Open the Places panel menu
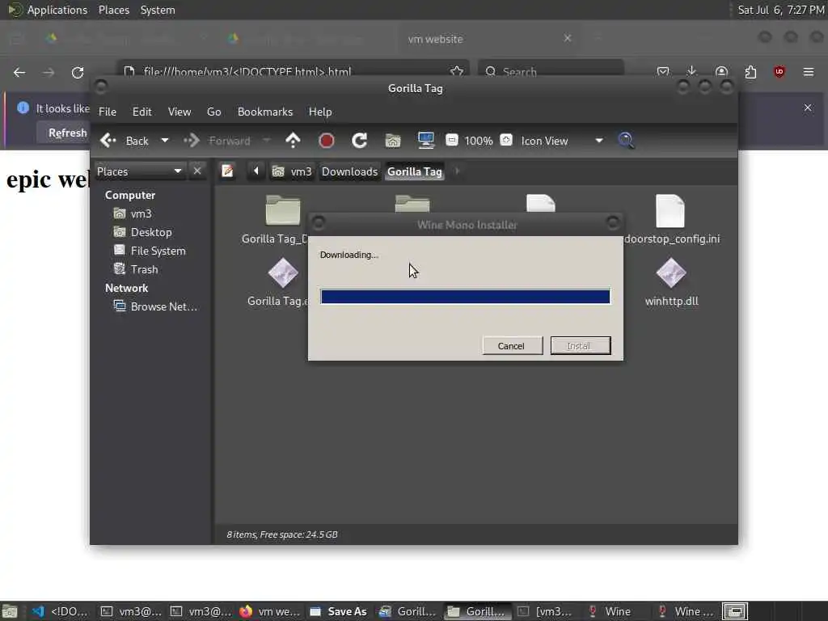This screenshot has height=621, width=828. click(x=113, y=10)
